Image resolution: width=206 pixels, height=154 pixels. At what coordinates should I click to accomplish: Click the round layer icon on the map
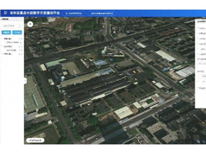click(31, 24)
